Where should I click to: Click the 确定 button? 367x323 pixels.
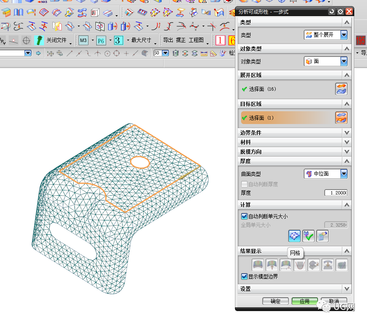[276, 301]
